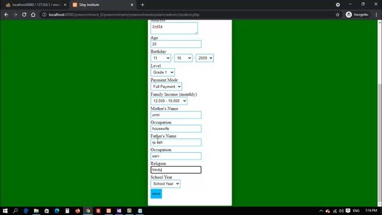
Task: Open the action center notifications
Action: click(348, 211)
